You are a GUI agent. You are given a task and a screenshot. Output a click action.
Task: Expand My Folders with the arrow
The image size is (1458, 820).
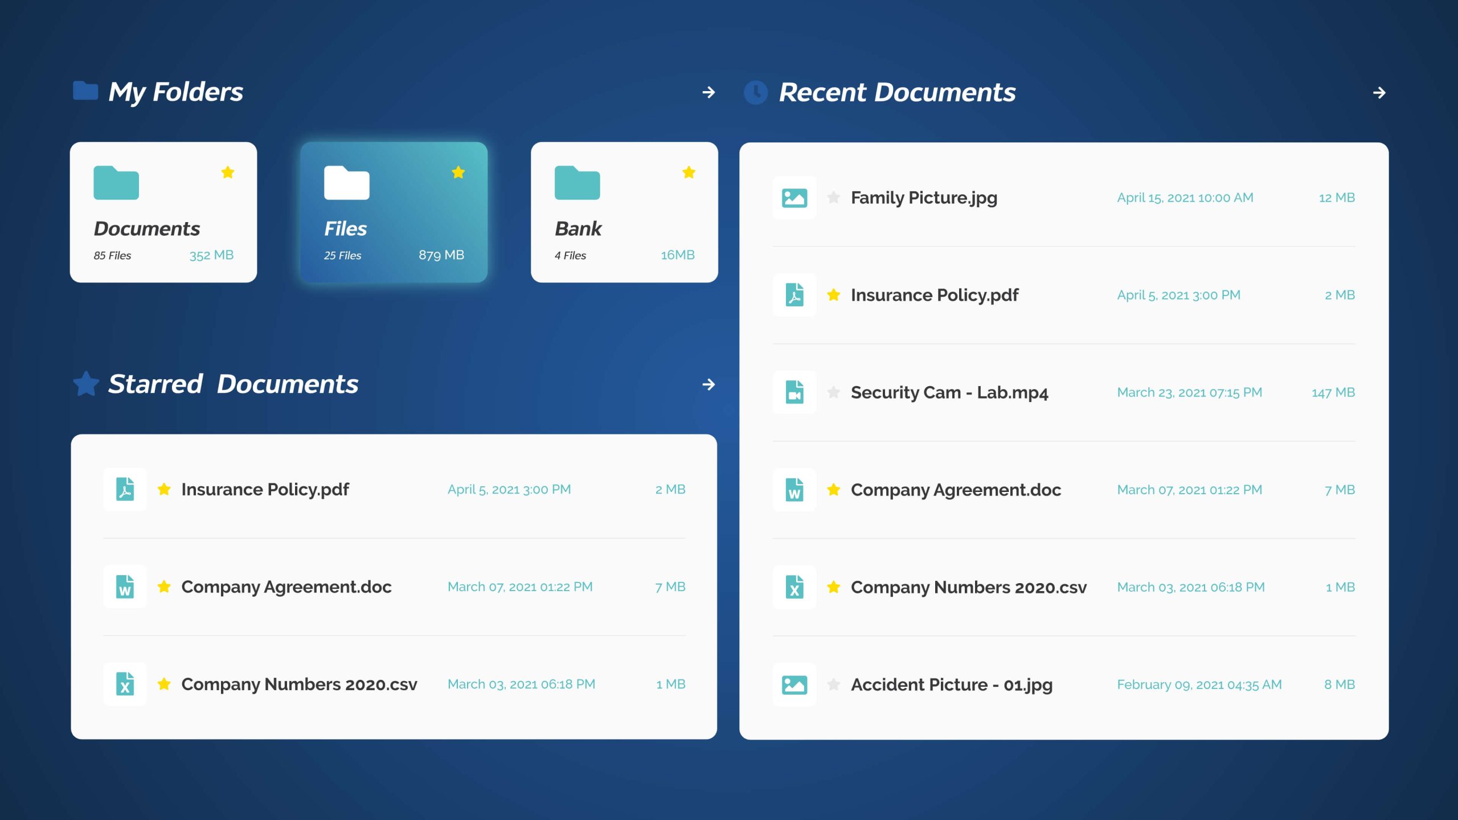[x=708, y=92]
